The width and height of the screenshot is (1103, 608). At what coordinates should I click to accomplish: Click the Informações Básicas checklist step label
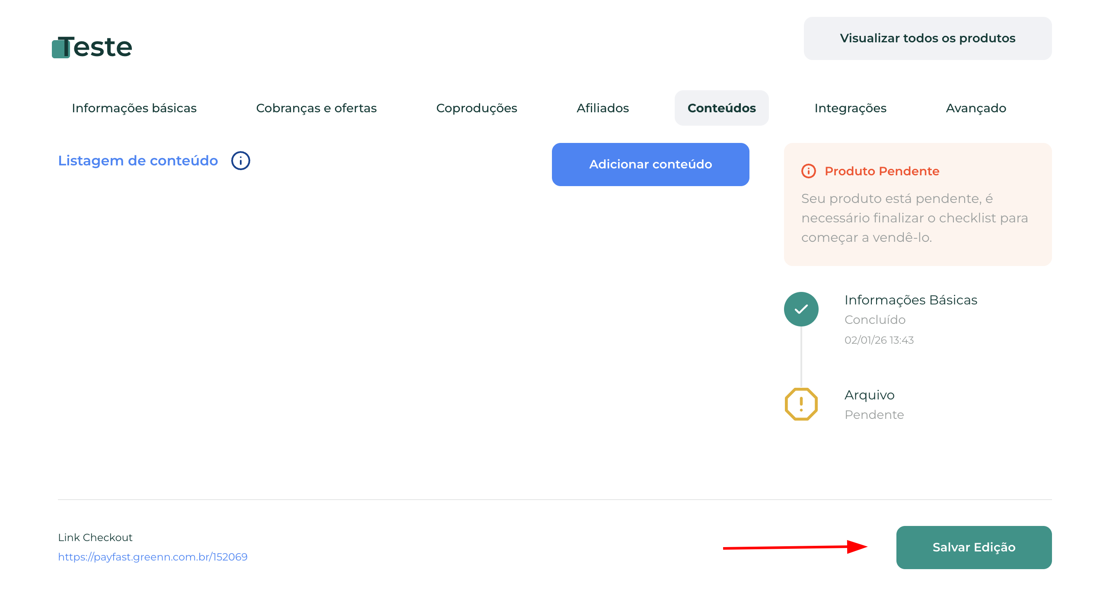(910, 300)
